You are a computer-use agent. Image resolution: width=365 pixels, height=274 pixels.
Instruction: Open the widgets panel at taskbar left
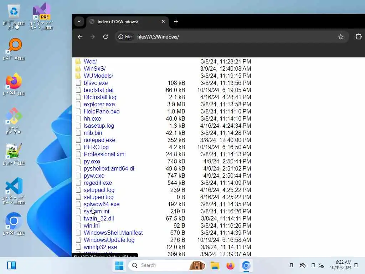pyautogui.click(x=11, y=265)
